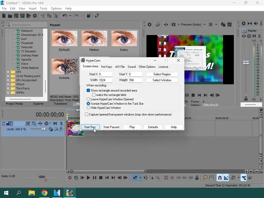
Task: Click the Windows Start button
Action: [x=6, y=193]
